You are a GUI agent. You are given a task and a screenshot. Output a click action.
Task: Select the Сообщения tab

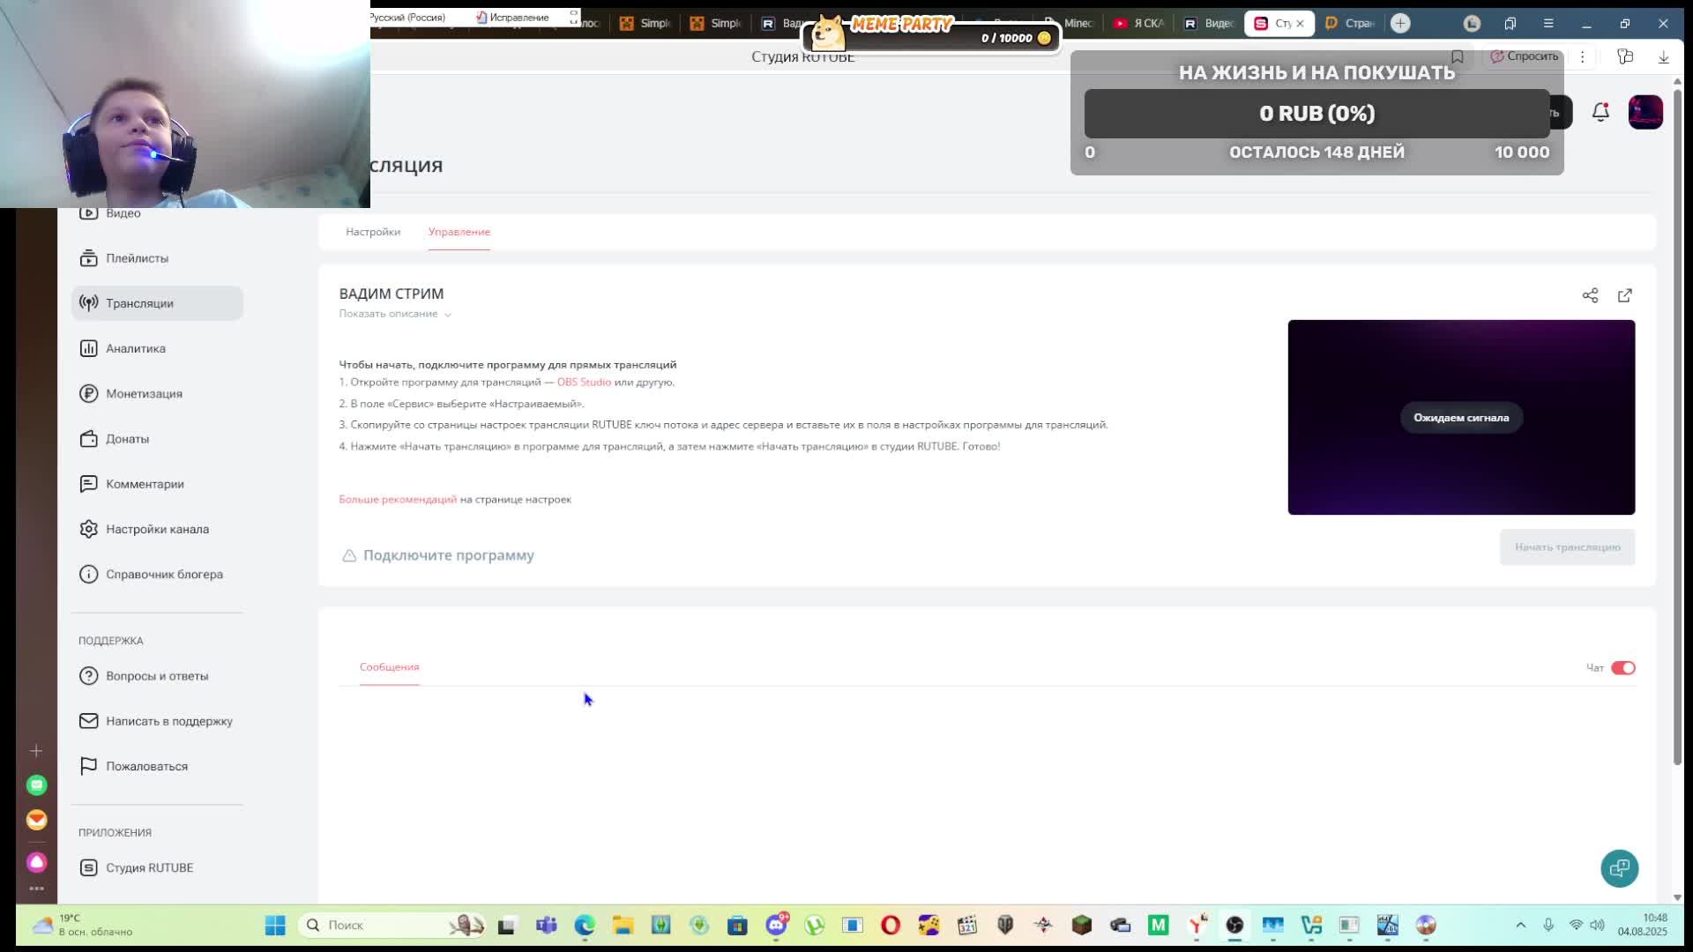389,667
